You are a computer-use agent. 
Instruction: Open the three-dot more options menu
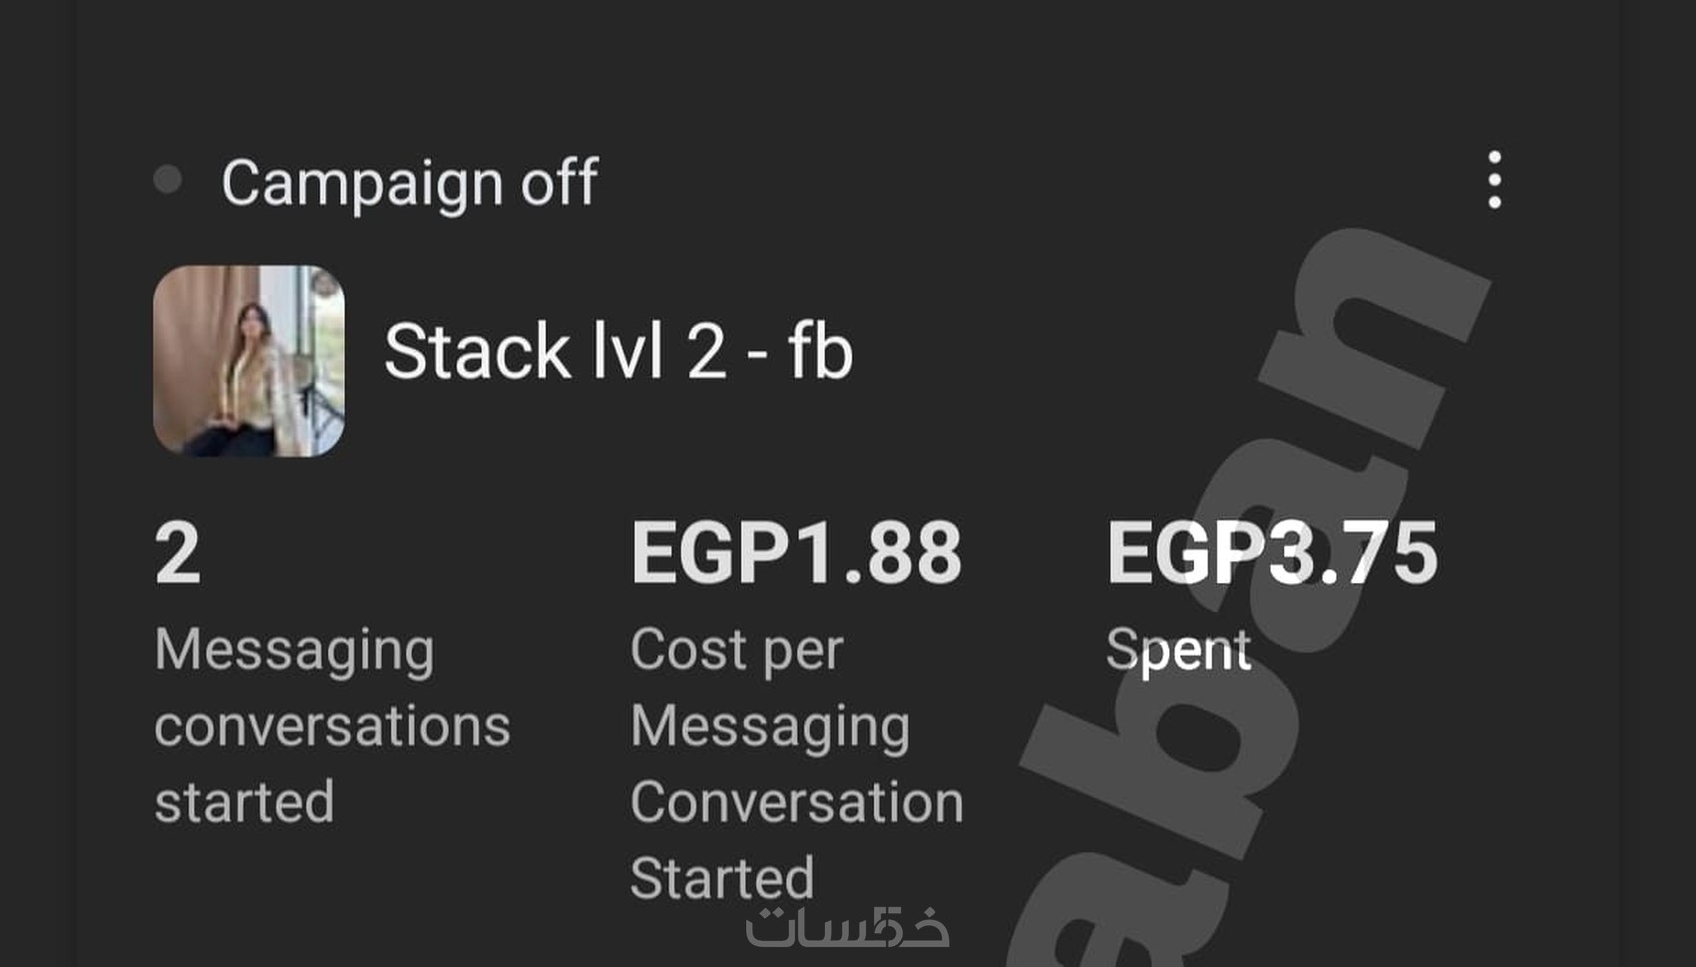1493,180
